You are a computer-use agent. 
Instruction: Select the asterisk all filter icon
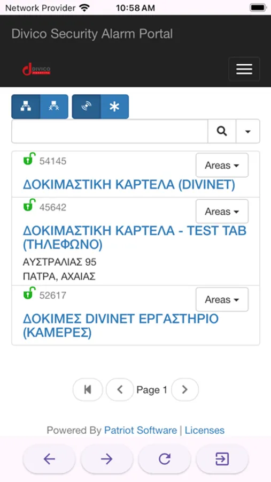pos(114,107)
